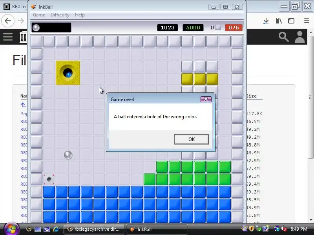Click the red 076 timer display
Viewport: 314px width, 235px height.
234,27
